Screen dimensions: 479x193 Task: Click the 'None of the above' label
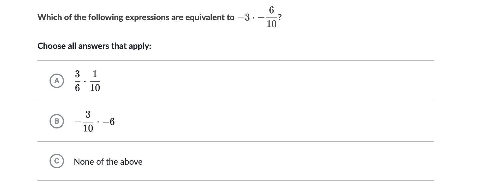108,162
